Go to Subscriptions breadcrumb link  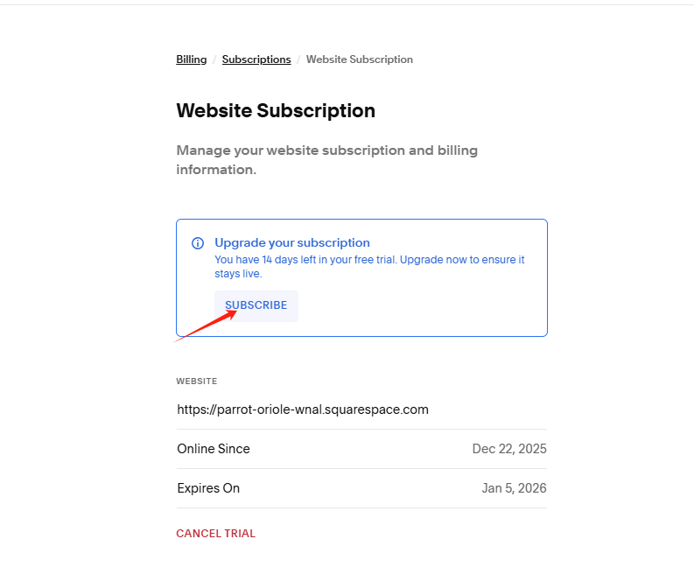pos(256,59)
